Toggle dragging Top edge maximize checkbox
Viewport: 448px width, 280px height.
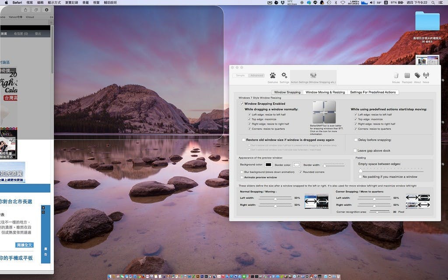[249, 119]
